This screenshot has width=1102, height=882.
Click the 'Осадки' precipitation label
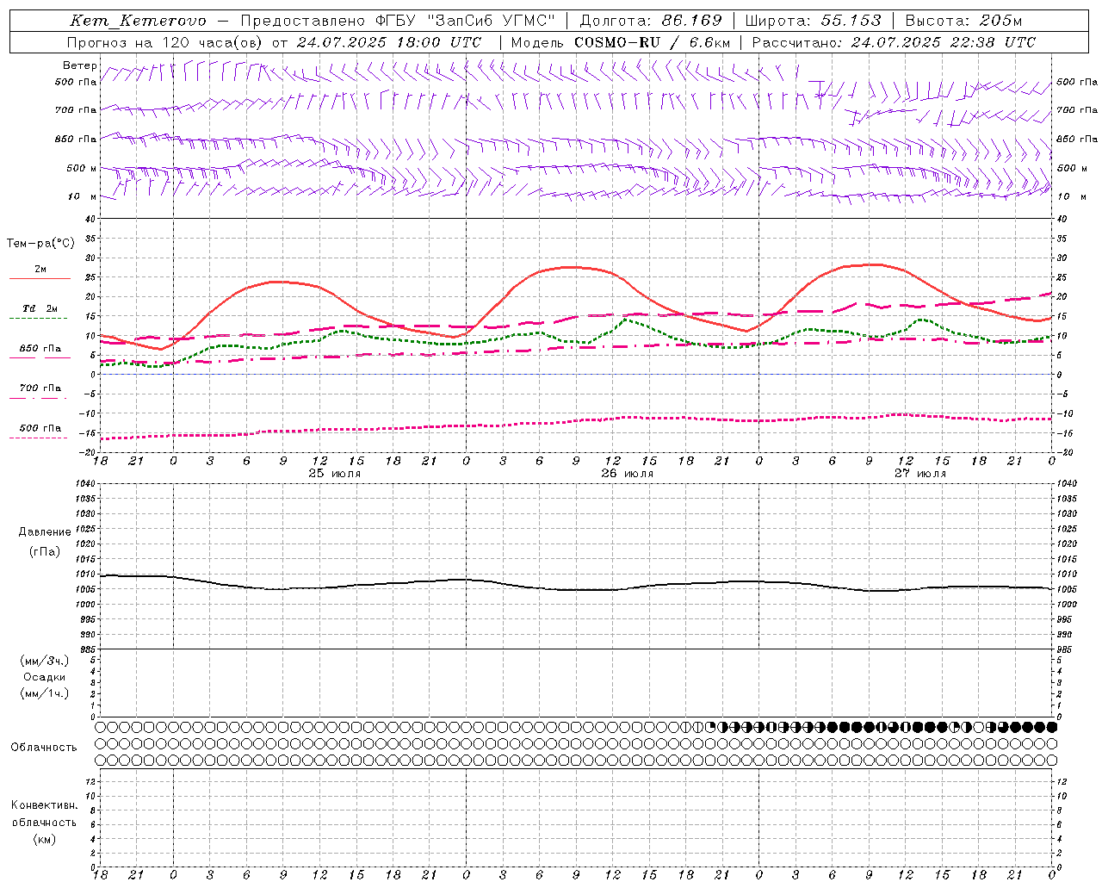click(x=45, y=677)
